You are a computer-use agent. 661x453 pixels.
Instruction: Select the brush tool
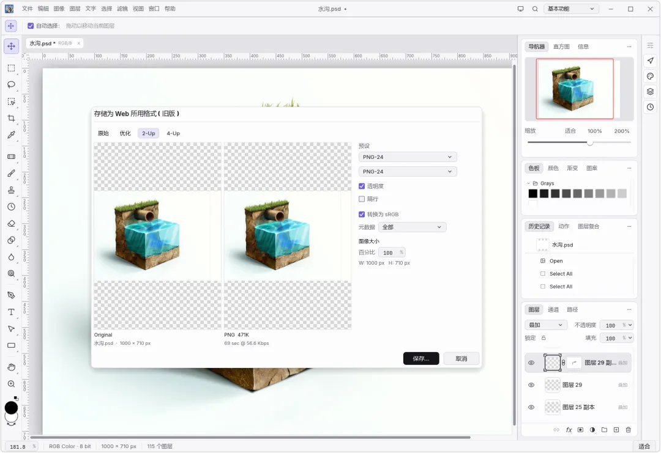12,174
